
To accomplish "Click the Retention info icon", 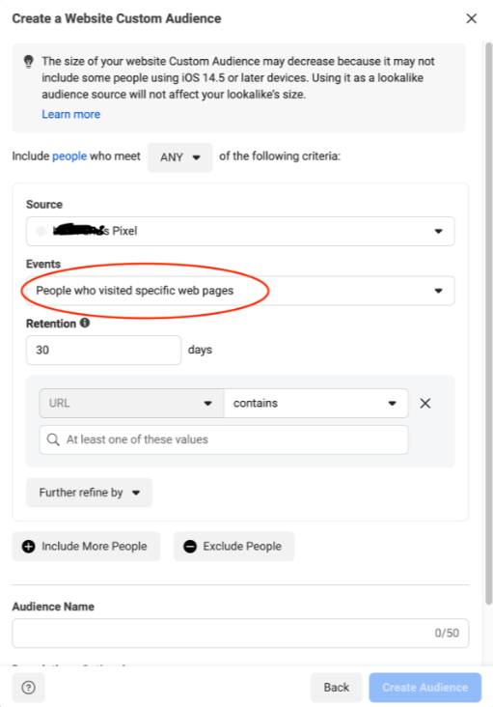I will click(x=85, y=323).
